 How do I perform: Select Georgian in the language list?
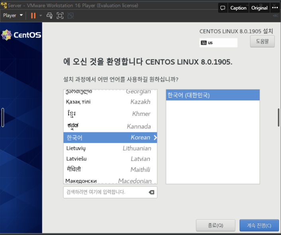[x=110, y=92]
